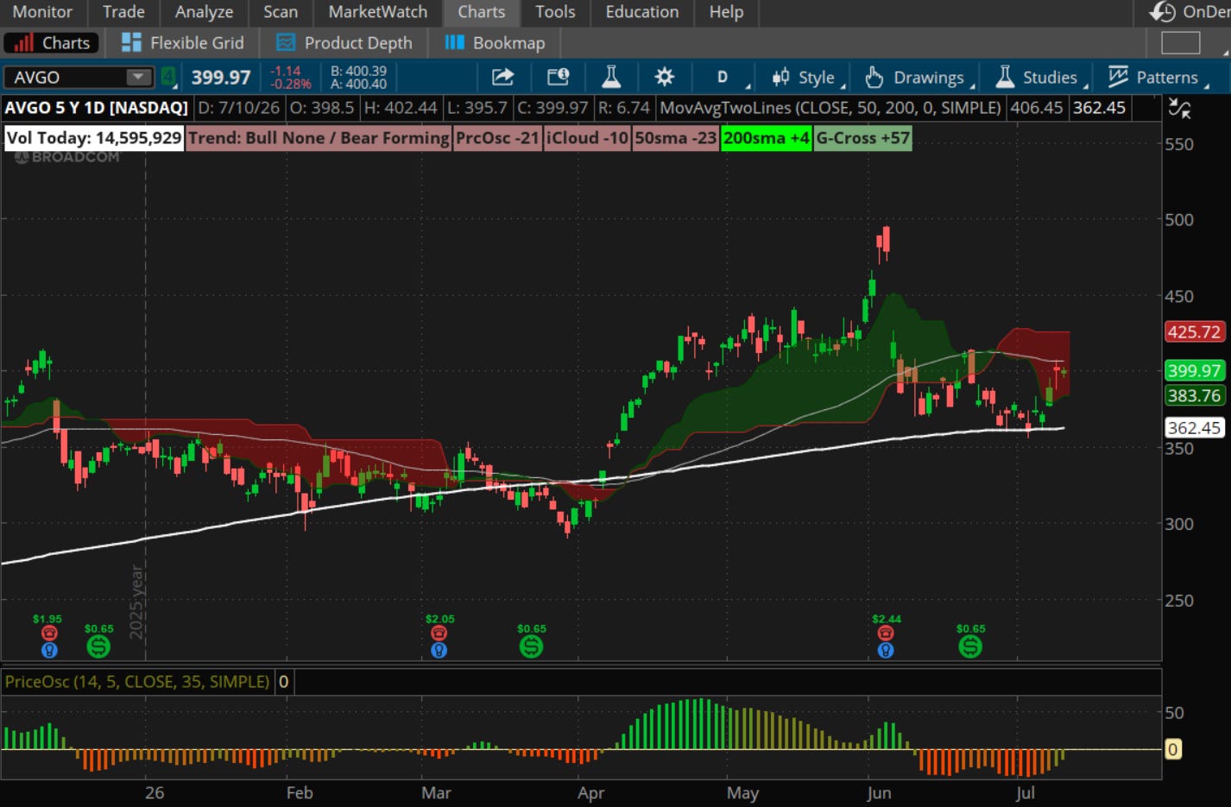This screenshot has height=807, width=1231.
Task: Click the share chart arrow icon
Action: (x=502, y=78)
